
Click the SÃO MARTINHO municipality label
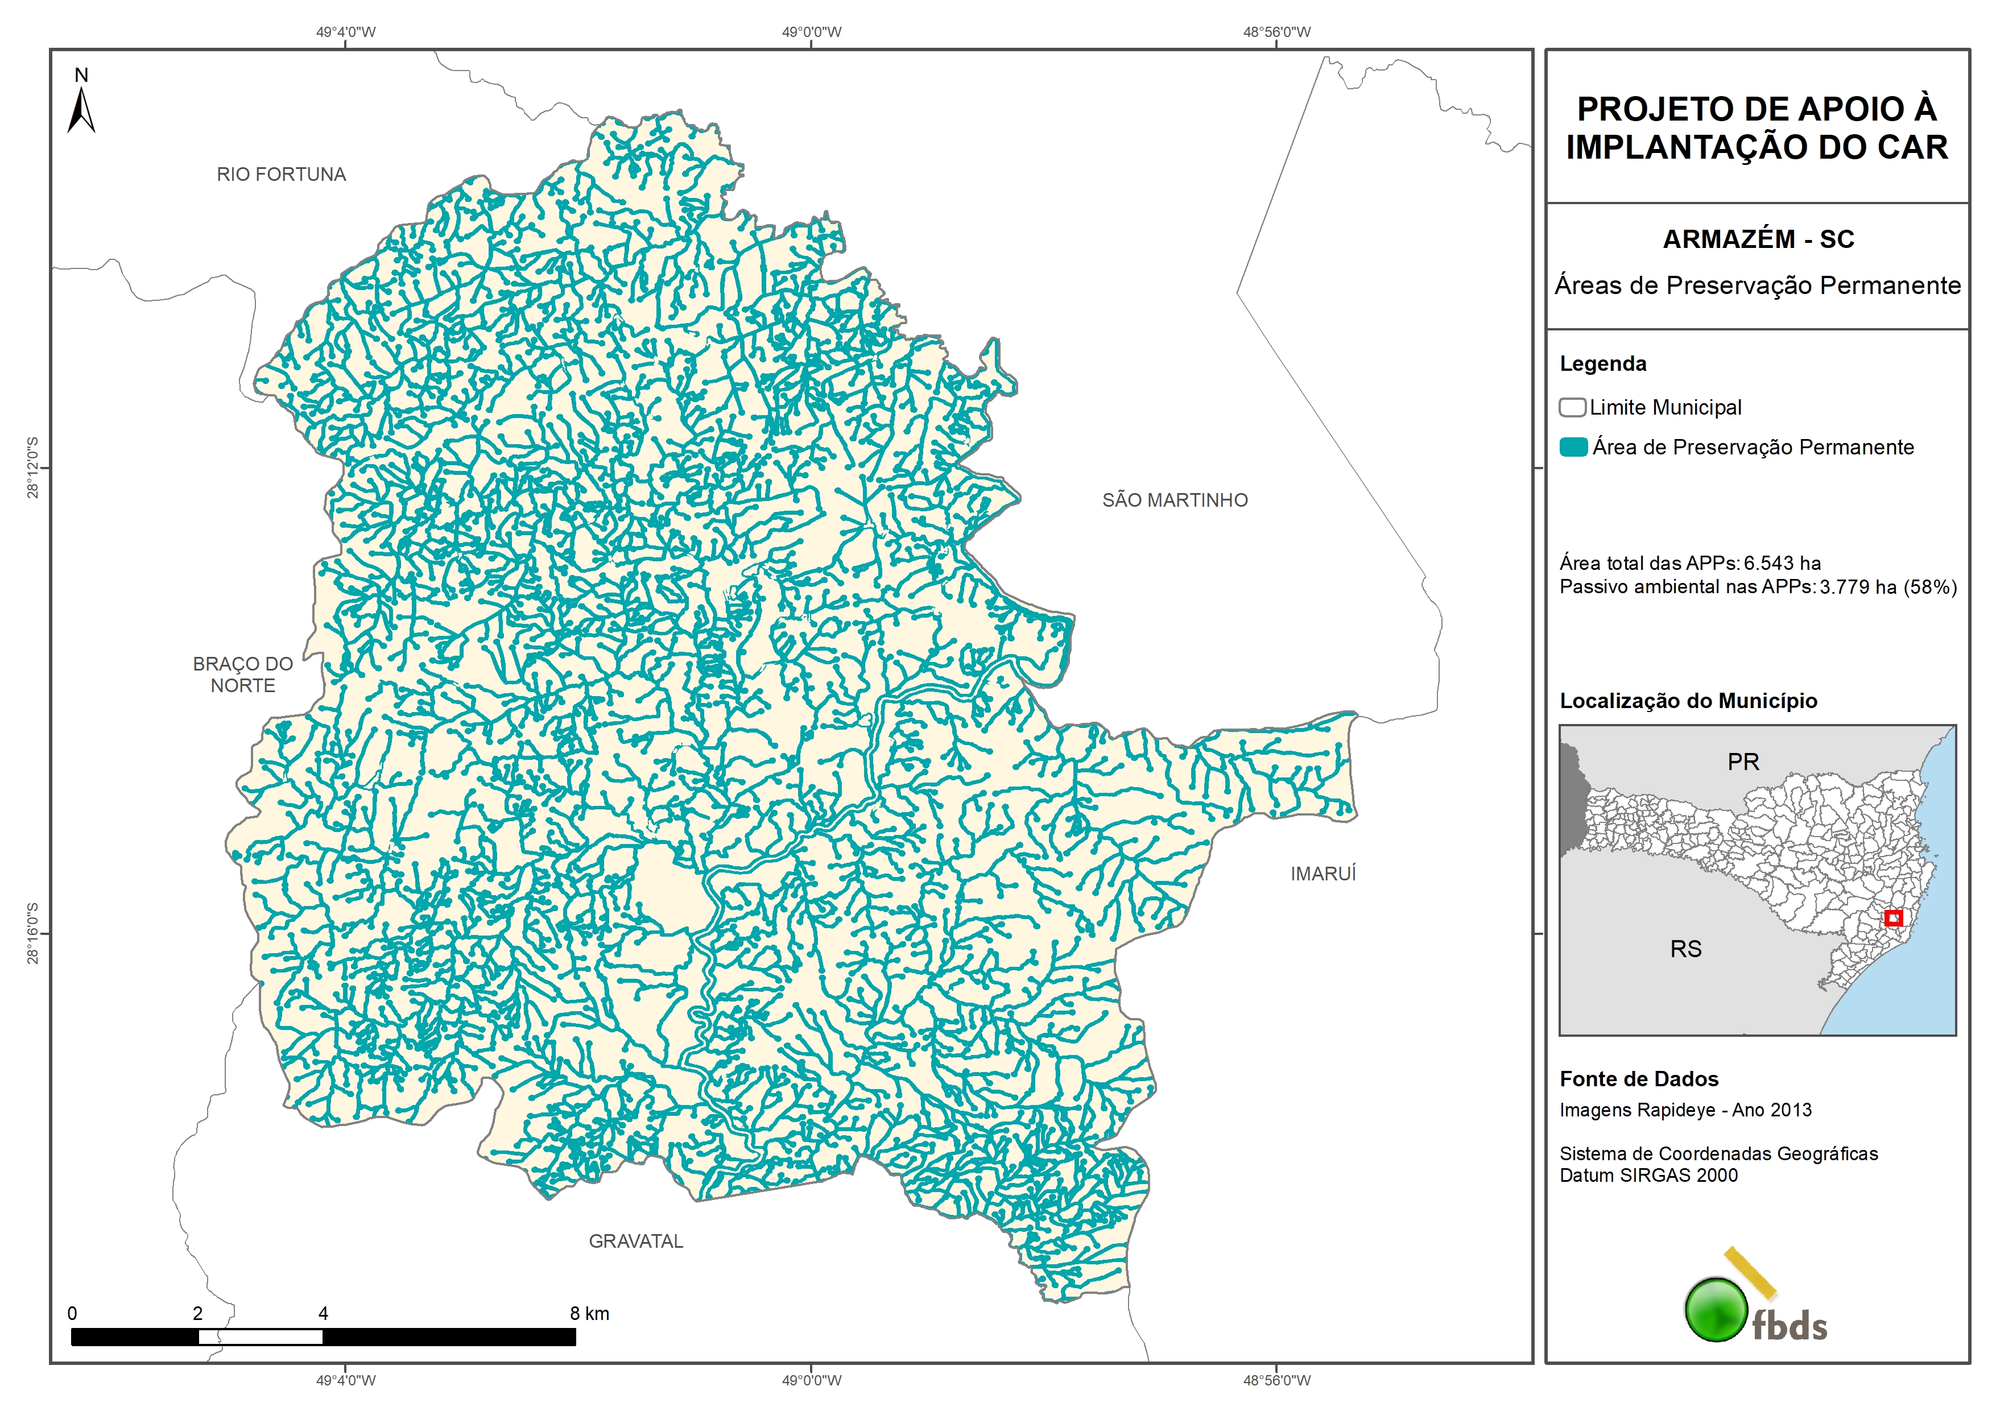click(1175, 500)
